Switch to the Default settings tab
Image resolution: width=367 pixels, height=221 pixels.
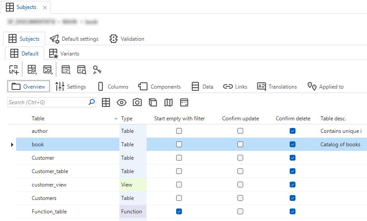[x=74, y=38]
